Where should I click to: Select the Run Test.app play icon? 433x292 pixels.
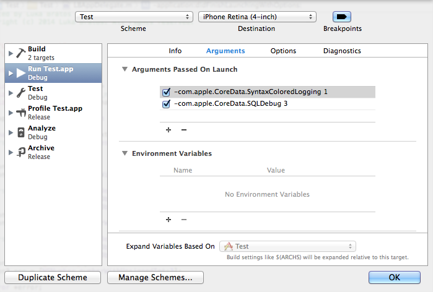[x=20, y=73]
